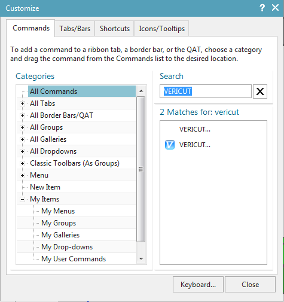Click the Keyboard... button
Screen dimensions: 284x302
point(198,285)
